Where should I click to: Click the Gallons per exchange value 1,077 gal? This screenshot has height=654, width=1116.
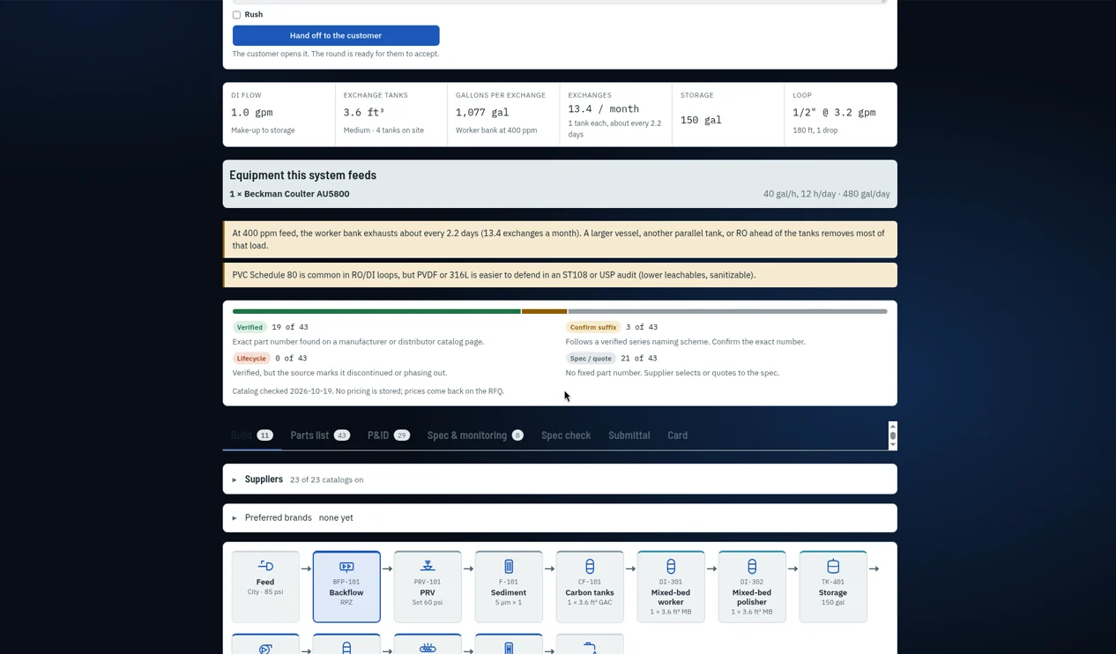click(482, 113)
